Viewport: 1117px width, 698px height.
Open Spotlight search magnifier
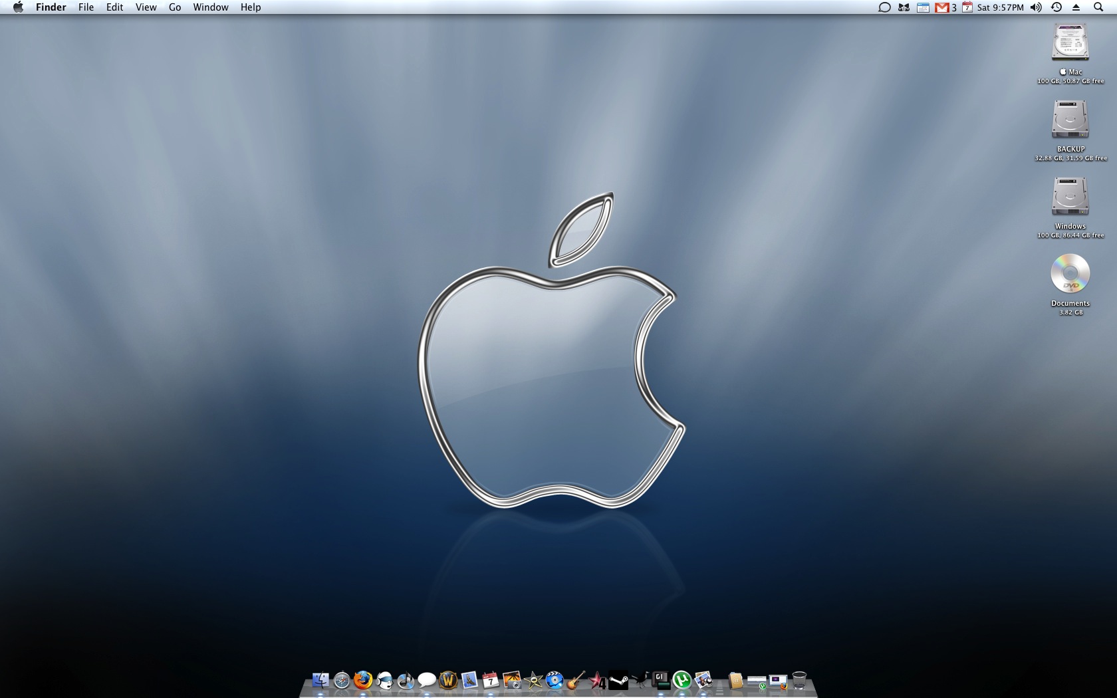[x=1098, y=7]
